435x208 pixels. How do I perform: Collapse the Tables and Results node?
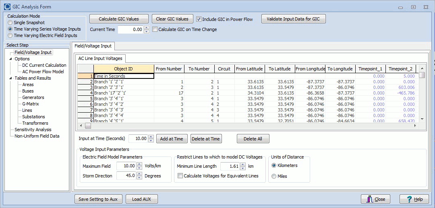(11, 78)
